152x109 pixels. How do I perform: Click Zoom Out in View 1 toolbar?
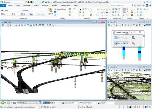(x=22, y=25)
